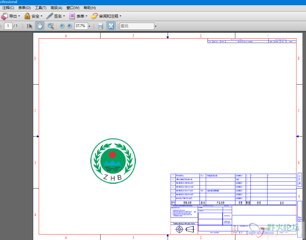Open the 高级(A) menu
The height and width of the screenshot is (240, 306).
(56, 8)
